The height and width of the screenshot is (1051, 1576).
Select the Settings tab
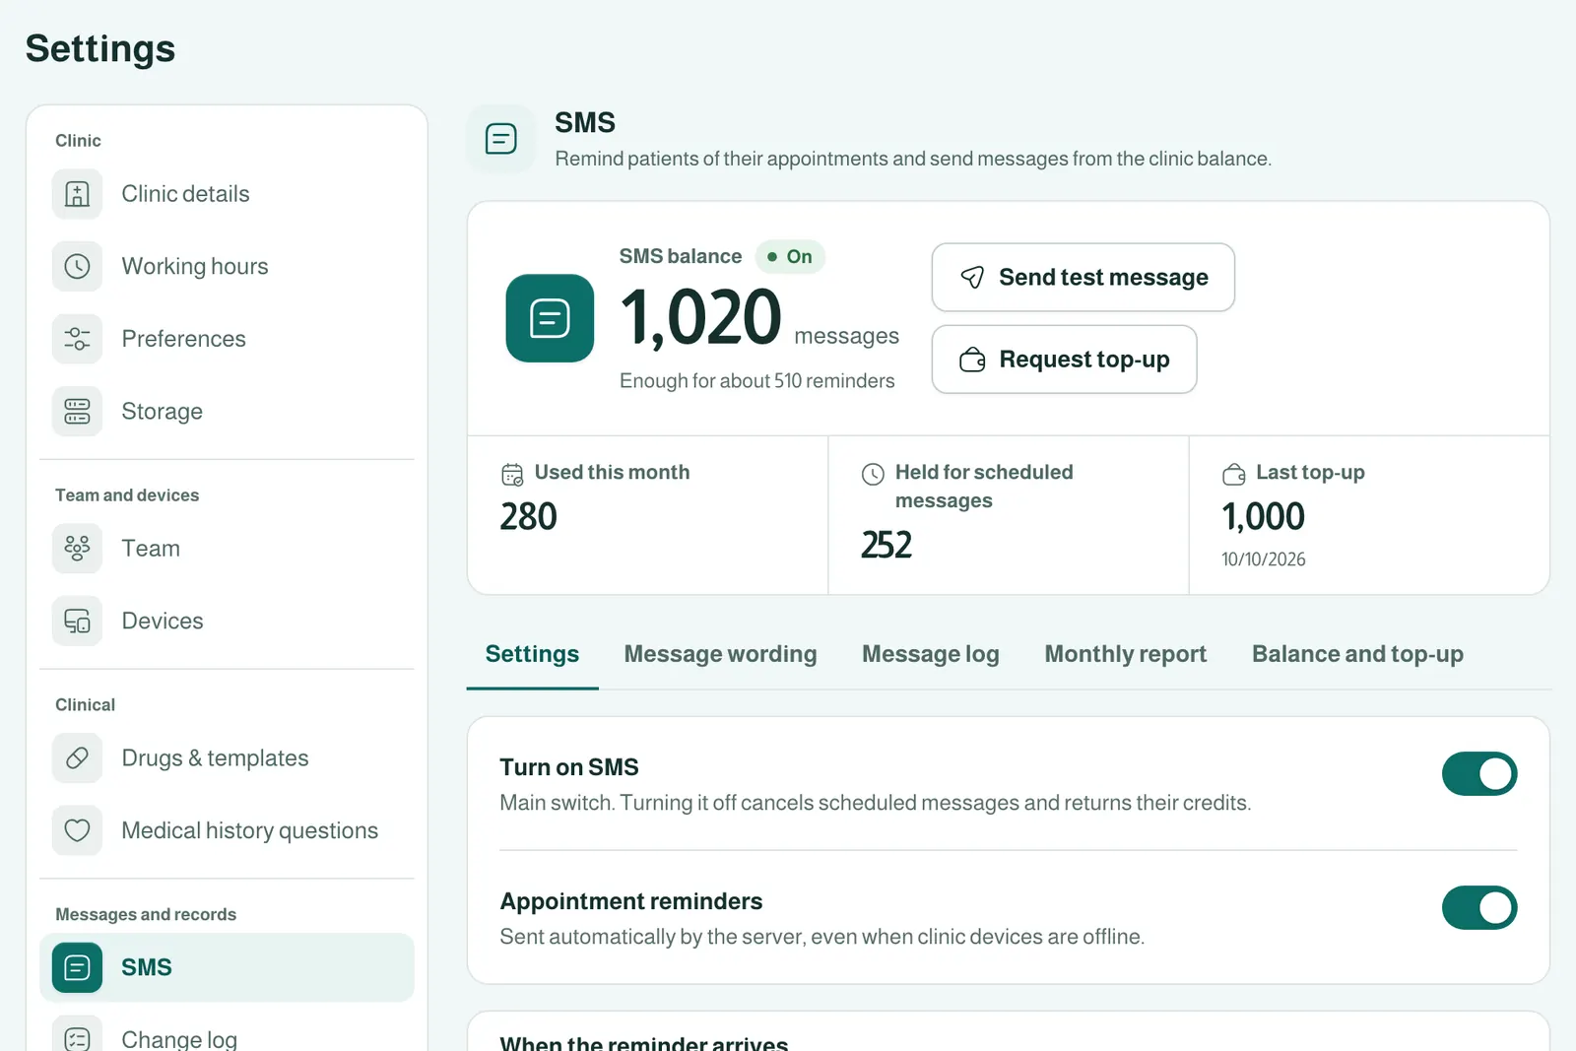click(532, 654)
